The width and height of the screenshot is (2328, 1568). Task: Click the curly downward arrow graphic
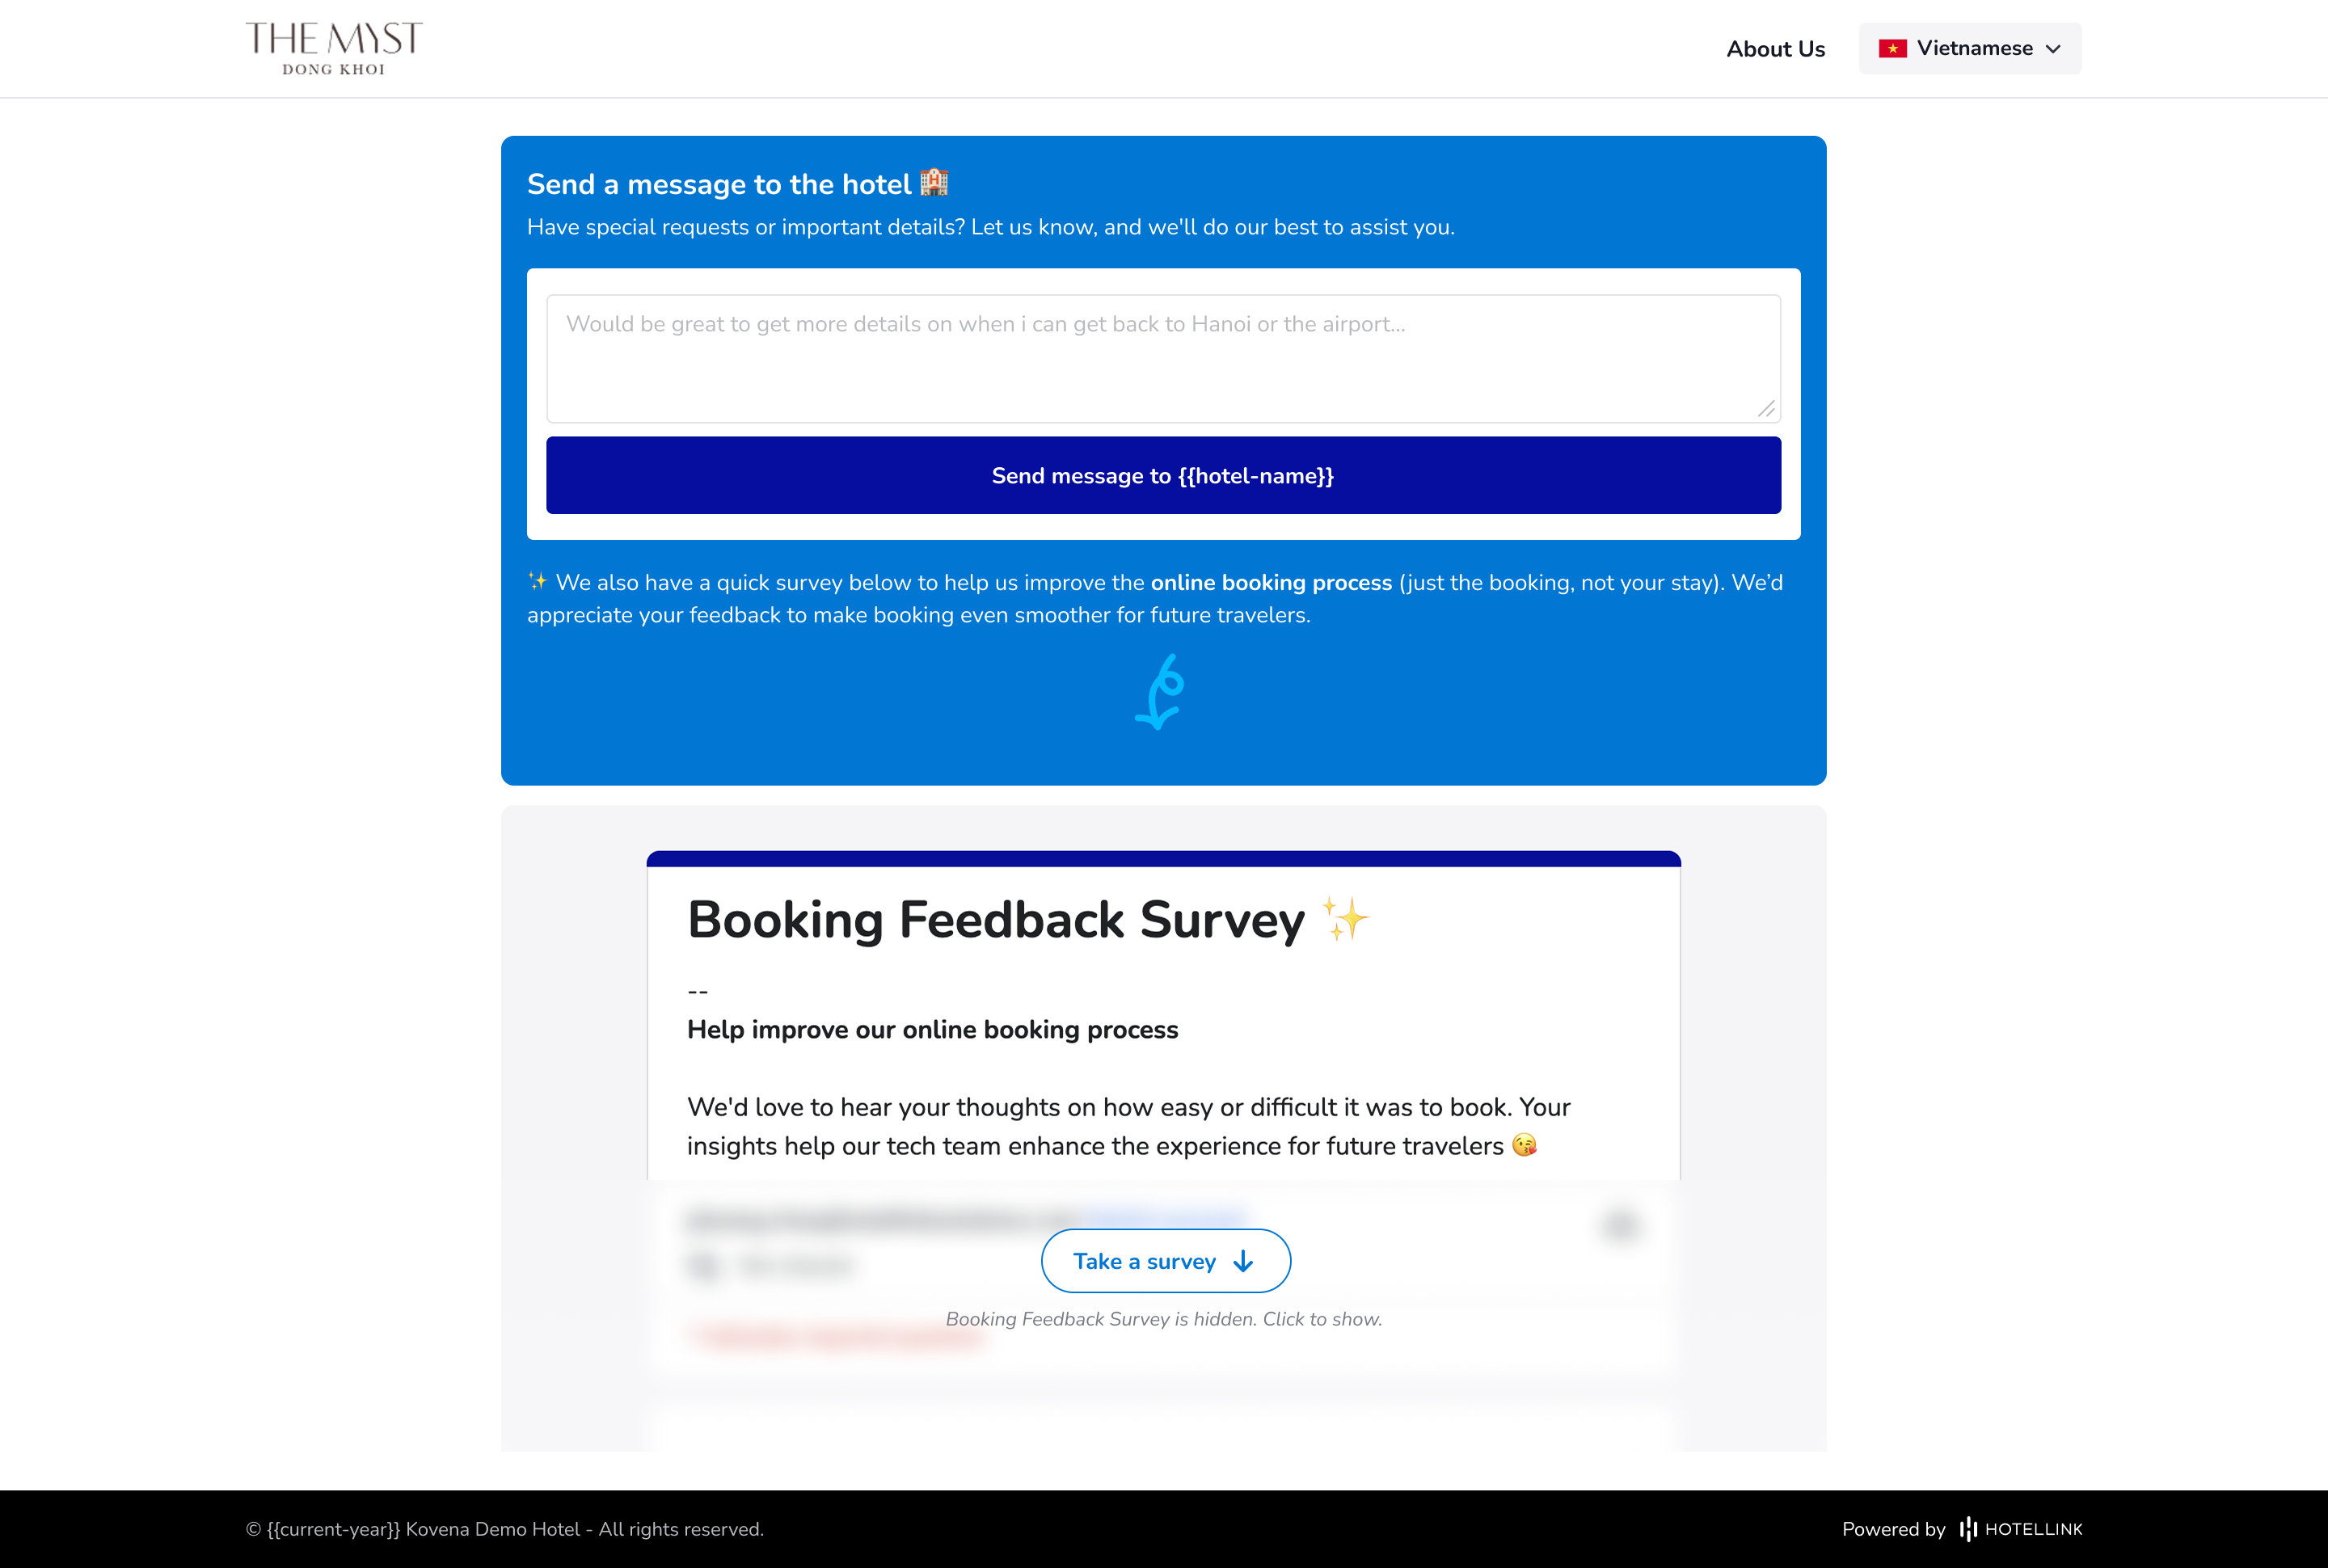[x=1161, y=692]
